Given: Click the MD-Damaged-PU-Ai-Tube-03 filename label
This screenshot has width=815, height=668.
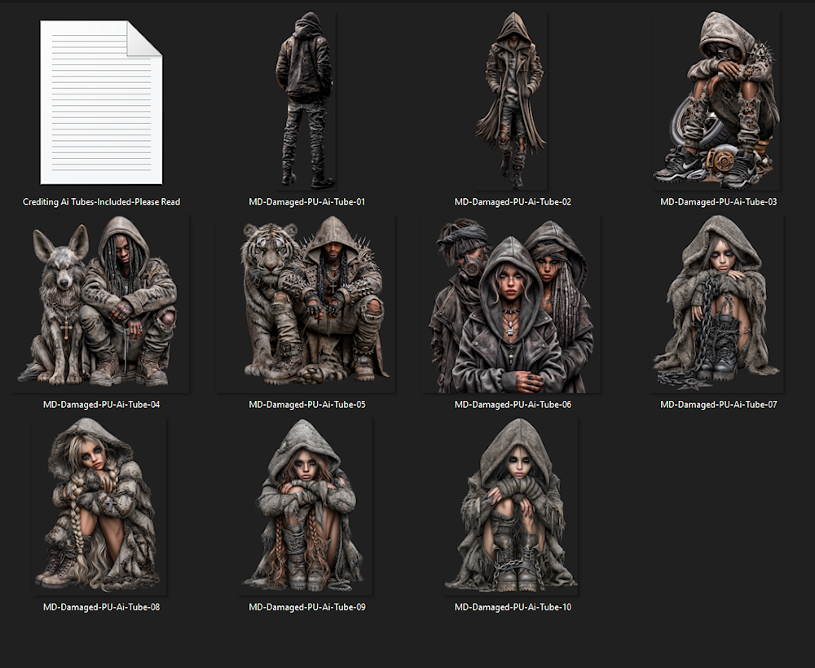Looking at the screenshot, I should 718,202.
